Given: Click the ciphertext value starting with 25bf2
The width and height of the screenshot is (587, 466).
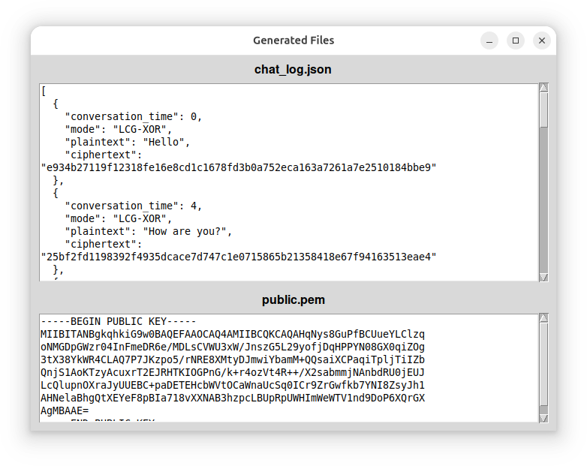Looking at the screenshot, I should 238,257.
